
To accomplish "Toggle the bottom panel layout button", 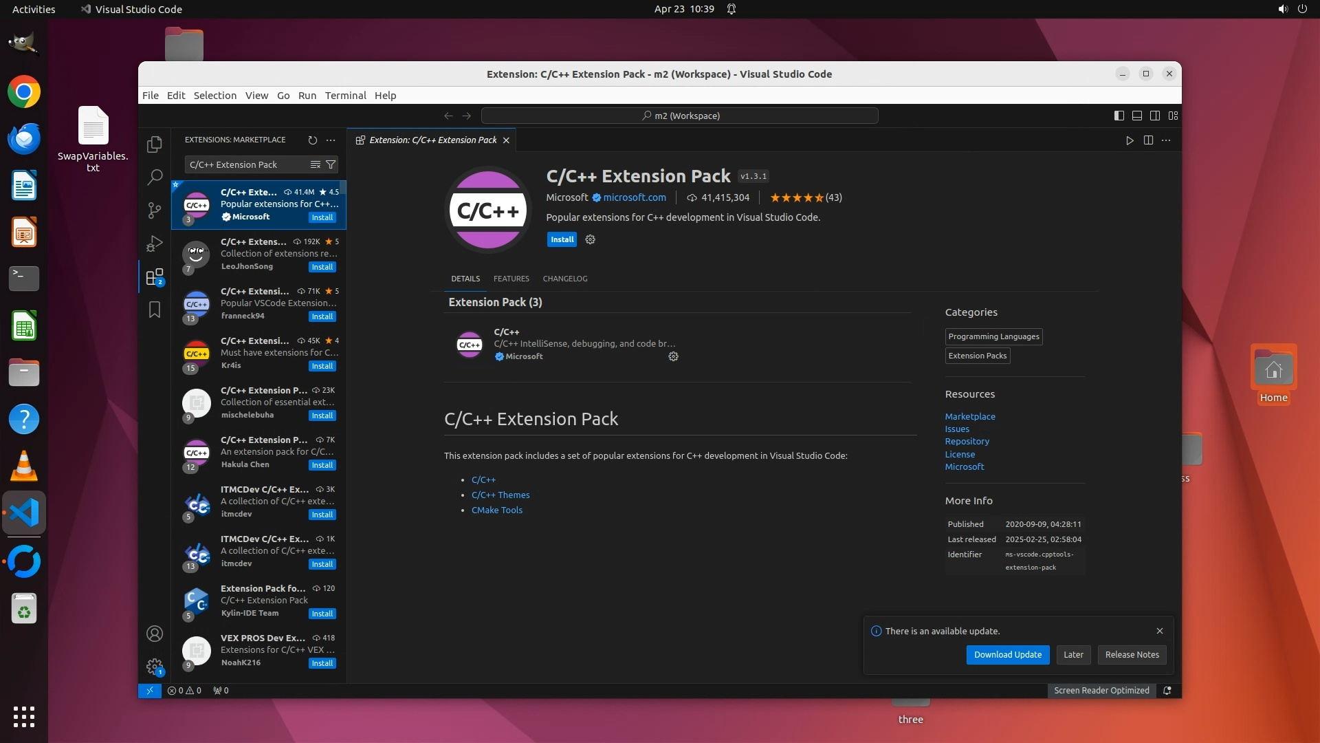I will [1137, 116].
